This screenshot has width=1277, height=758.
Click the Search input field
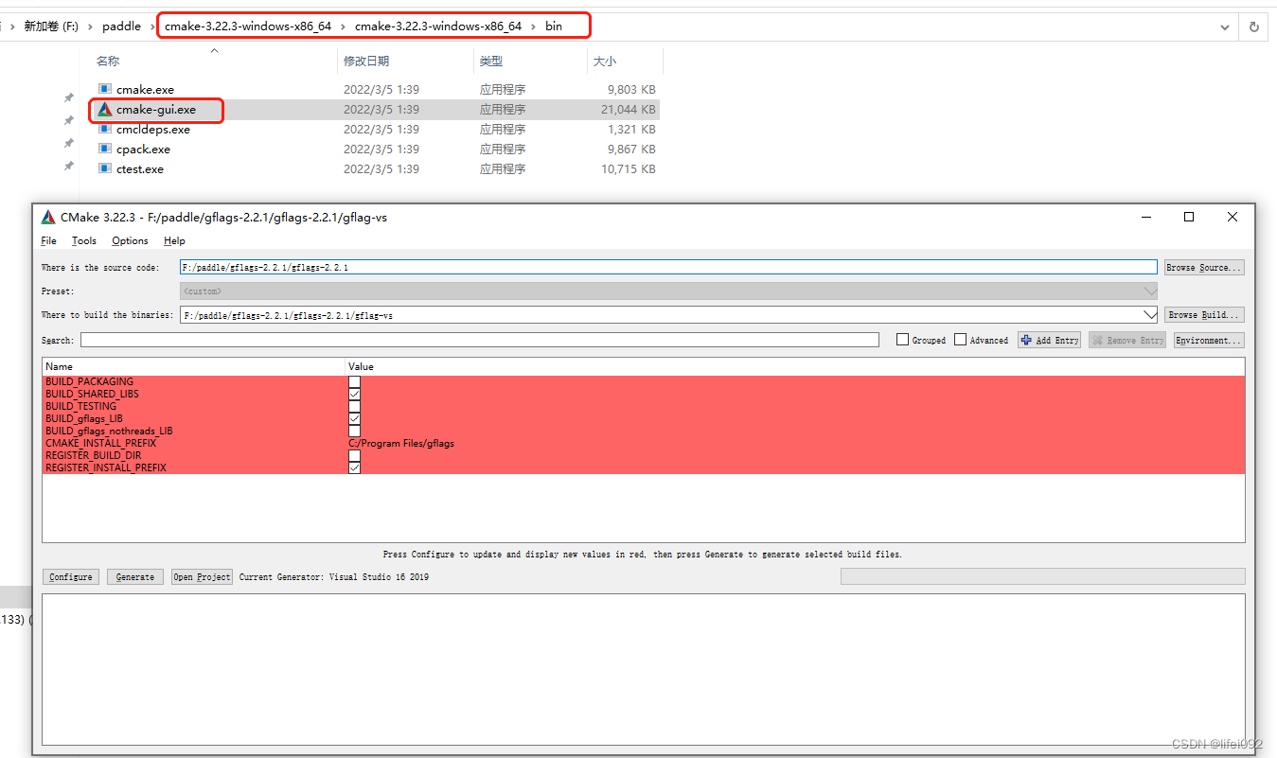pyautogui.click(x=480, y=340)
